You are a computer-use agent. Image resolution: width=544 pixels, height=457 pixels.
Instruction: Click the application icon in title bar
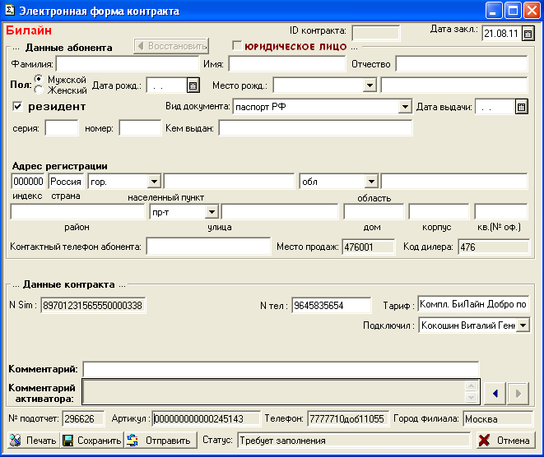[x=10, y=11]
